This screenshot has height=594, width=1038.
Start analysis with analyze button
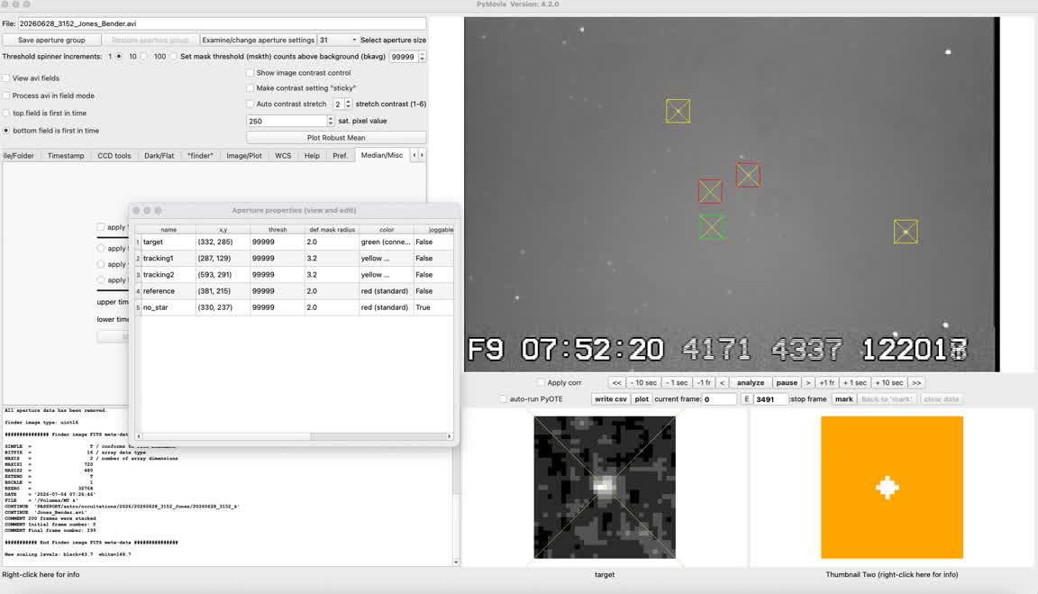point(751,383)
